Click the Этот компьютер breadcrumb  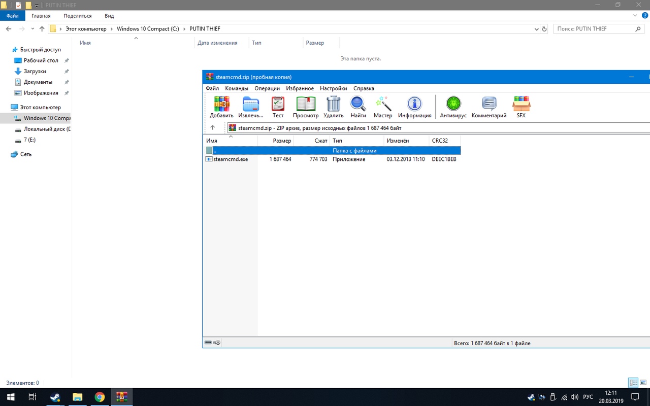click(86, 29)
